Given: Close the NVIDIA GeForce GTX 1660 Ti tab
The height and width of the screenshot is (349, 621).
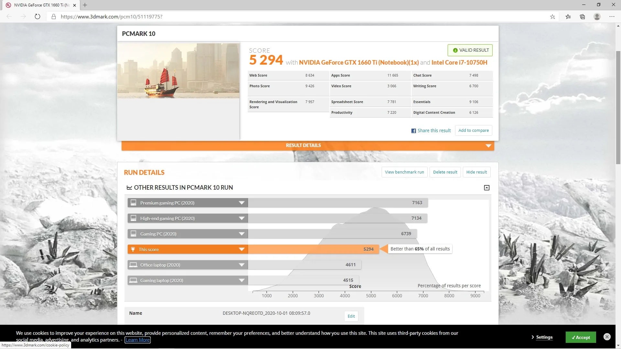Looking at the screenshot, I should tap(74, 5).
